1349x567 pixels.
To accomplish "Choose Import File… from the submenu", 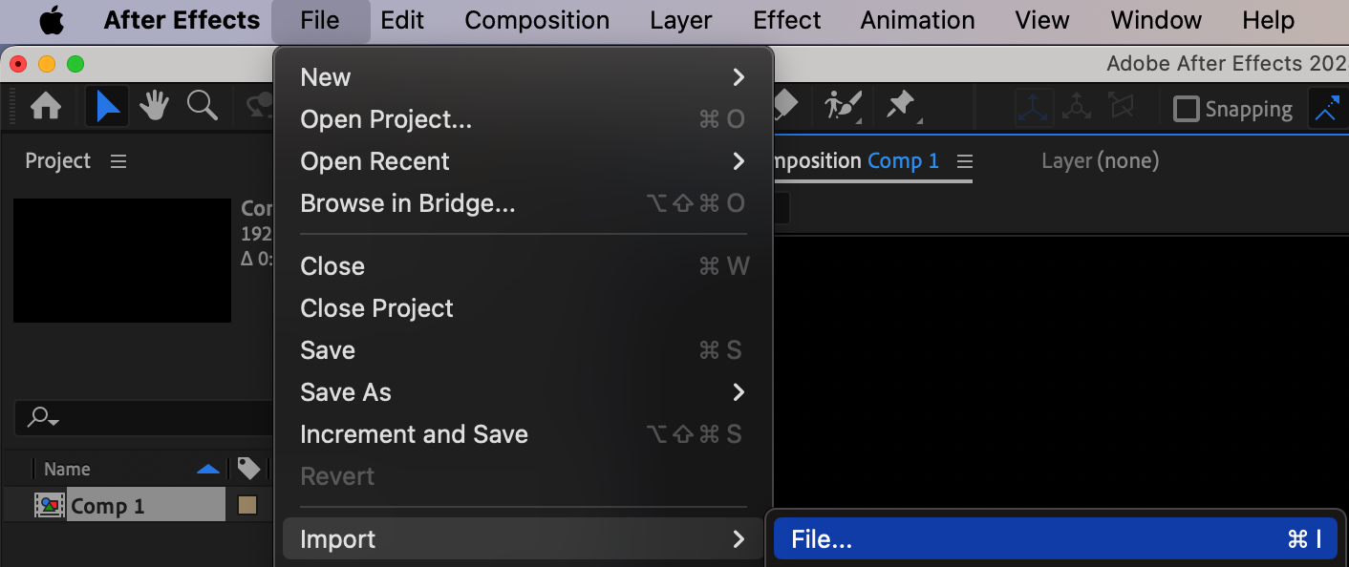I will (1055, 539).
